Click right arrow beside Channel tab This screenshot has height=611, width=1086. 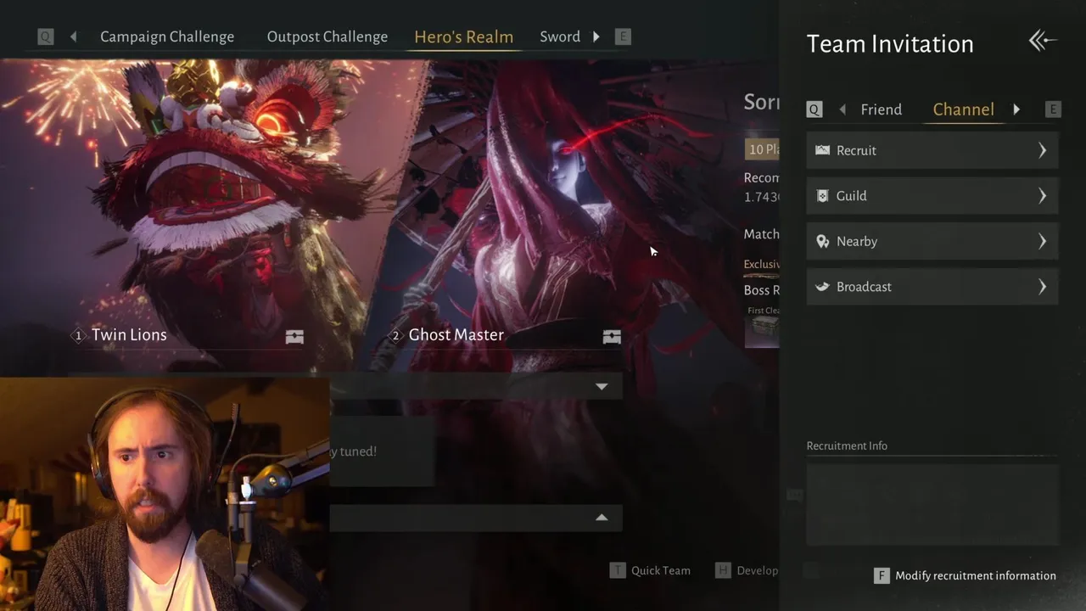[x=1016, y=109]
